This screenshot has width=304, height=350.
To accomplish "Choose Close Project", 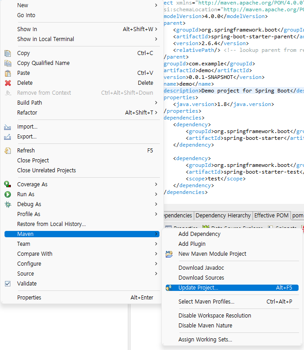I will (x=82, y=161).
